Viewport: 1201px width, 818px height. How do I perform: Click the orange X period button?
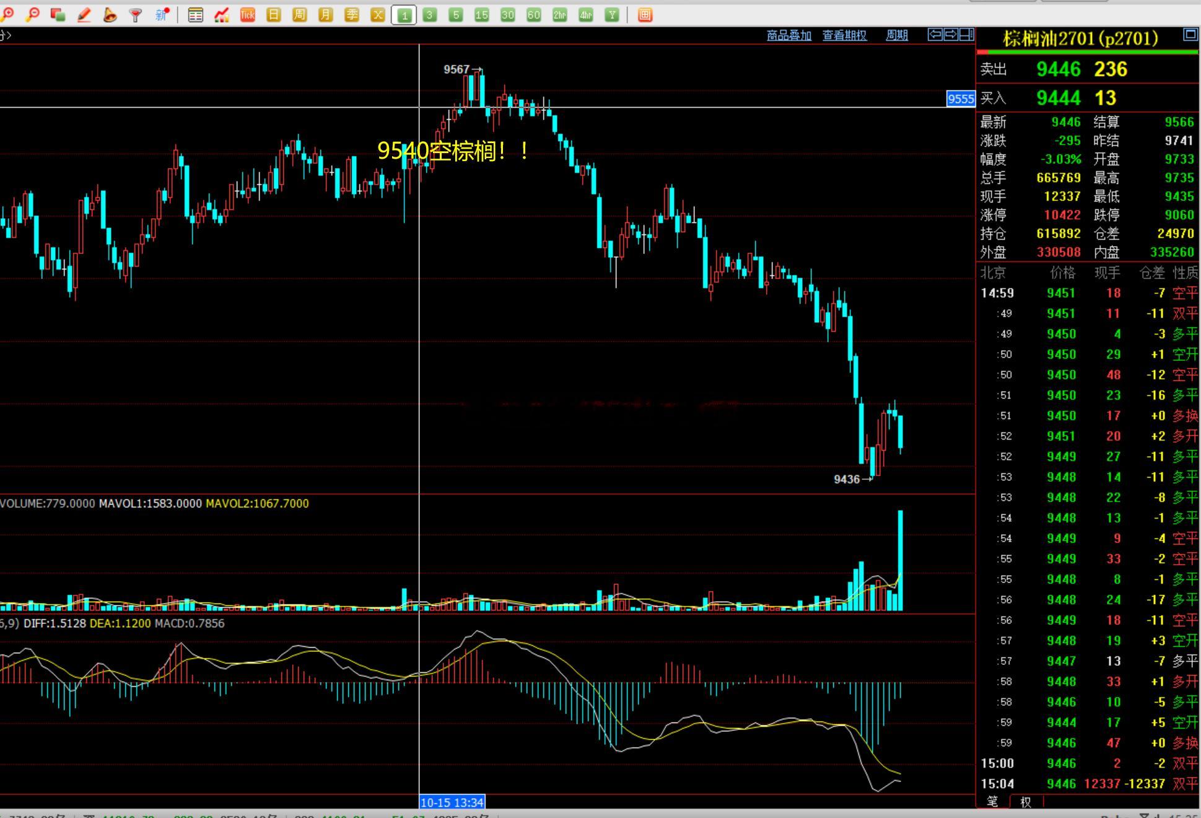(378, 15)
